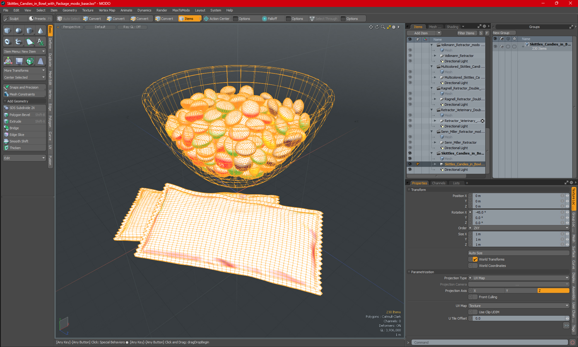Select the Cube primitive tool

(x=8, y=31)
